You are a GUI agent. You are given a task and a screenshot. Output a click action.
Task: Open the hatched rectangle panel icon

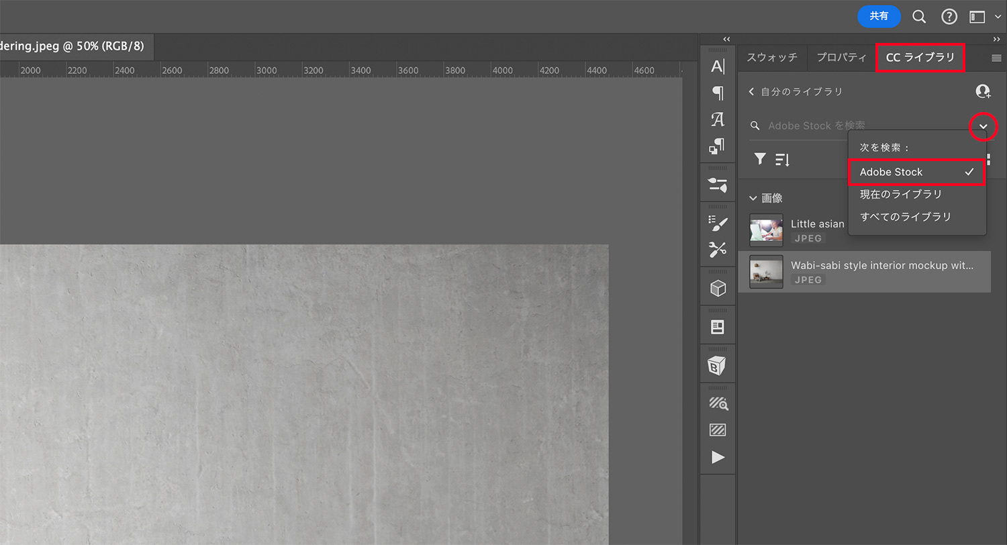tap(718, 430)
